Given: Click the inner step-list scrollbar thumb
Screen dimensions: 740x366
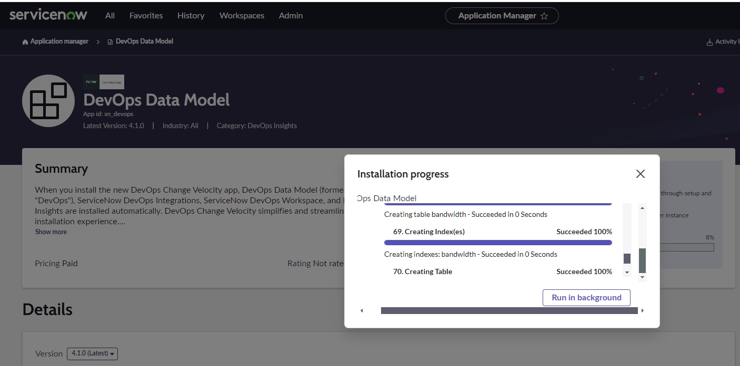Looking at the screenshot, I should pyautogui.click(x=627, y=258).
